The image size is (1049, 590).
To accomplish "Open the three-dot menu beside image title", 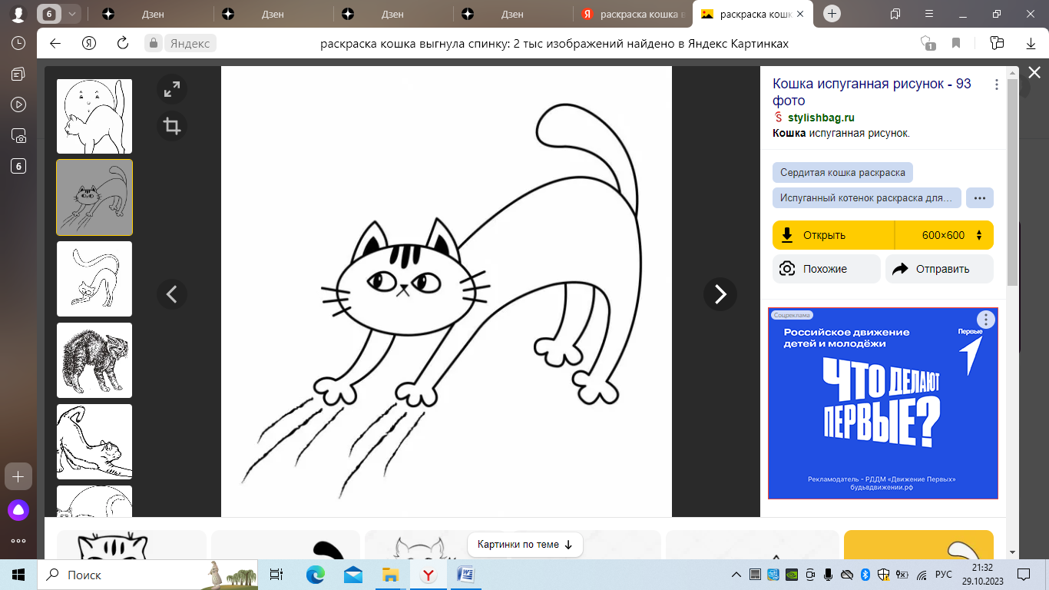I will pyautogui.click(x=997, y=85).
